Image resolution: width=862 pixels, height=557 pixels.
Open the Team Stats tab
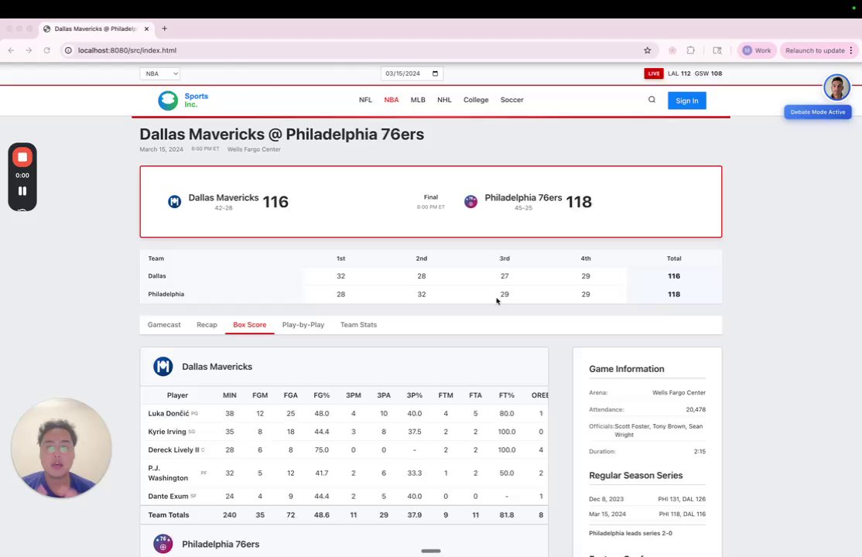coord(358,325)
